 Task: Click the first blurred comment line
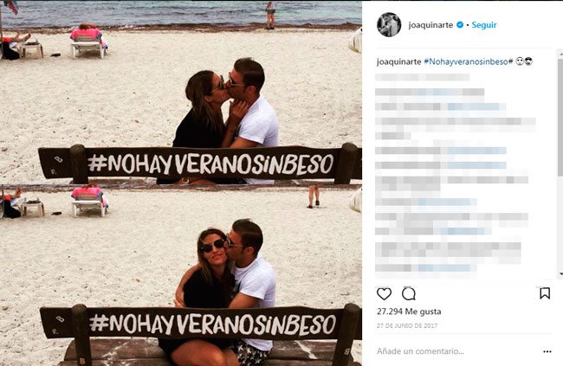(x=423, y=77)
